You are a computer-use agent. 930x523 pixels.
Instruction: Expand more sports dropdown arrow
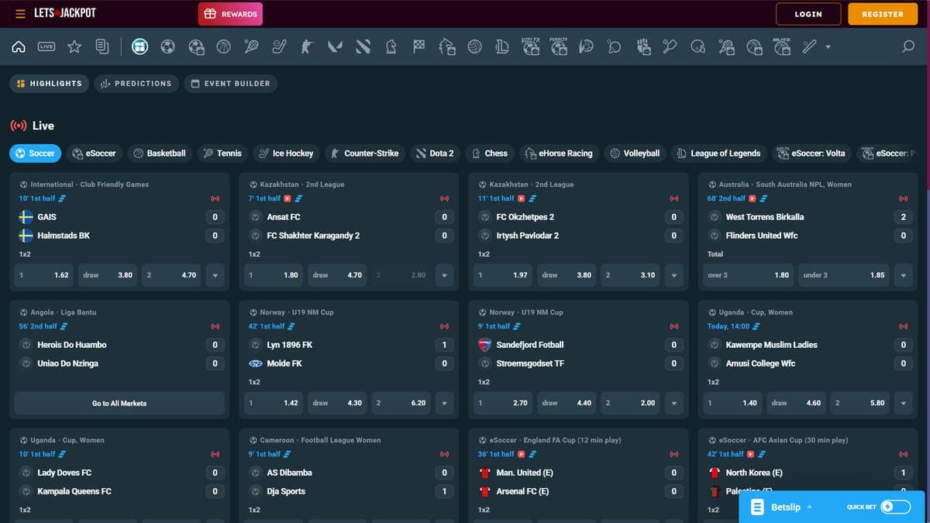tap(828, 47)
